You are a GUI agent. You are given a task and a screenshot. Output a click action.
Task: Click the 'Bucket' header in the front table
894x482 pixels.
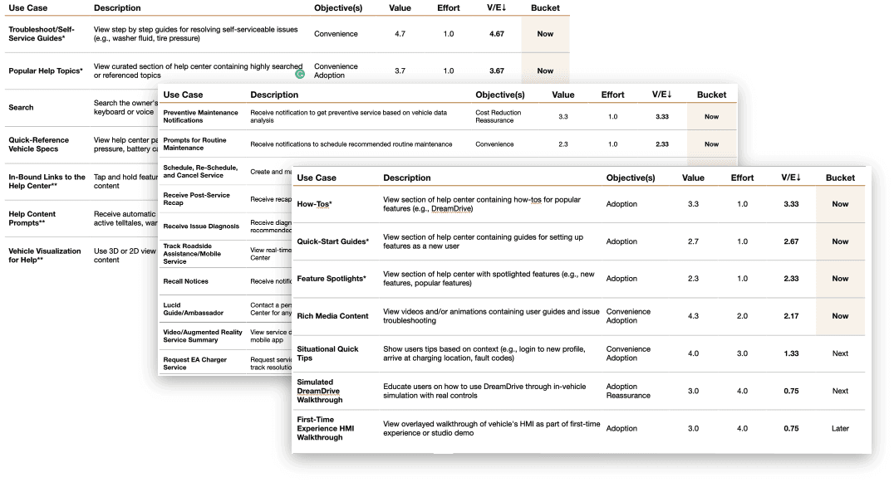tap(840, 178)
